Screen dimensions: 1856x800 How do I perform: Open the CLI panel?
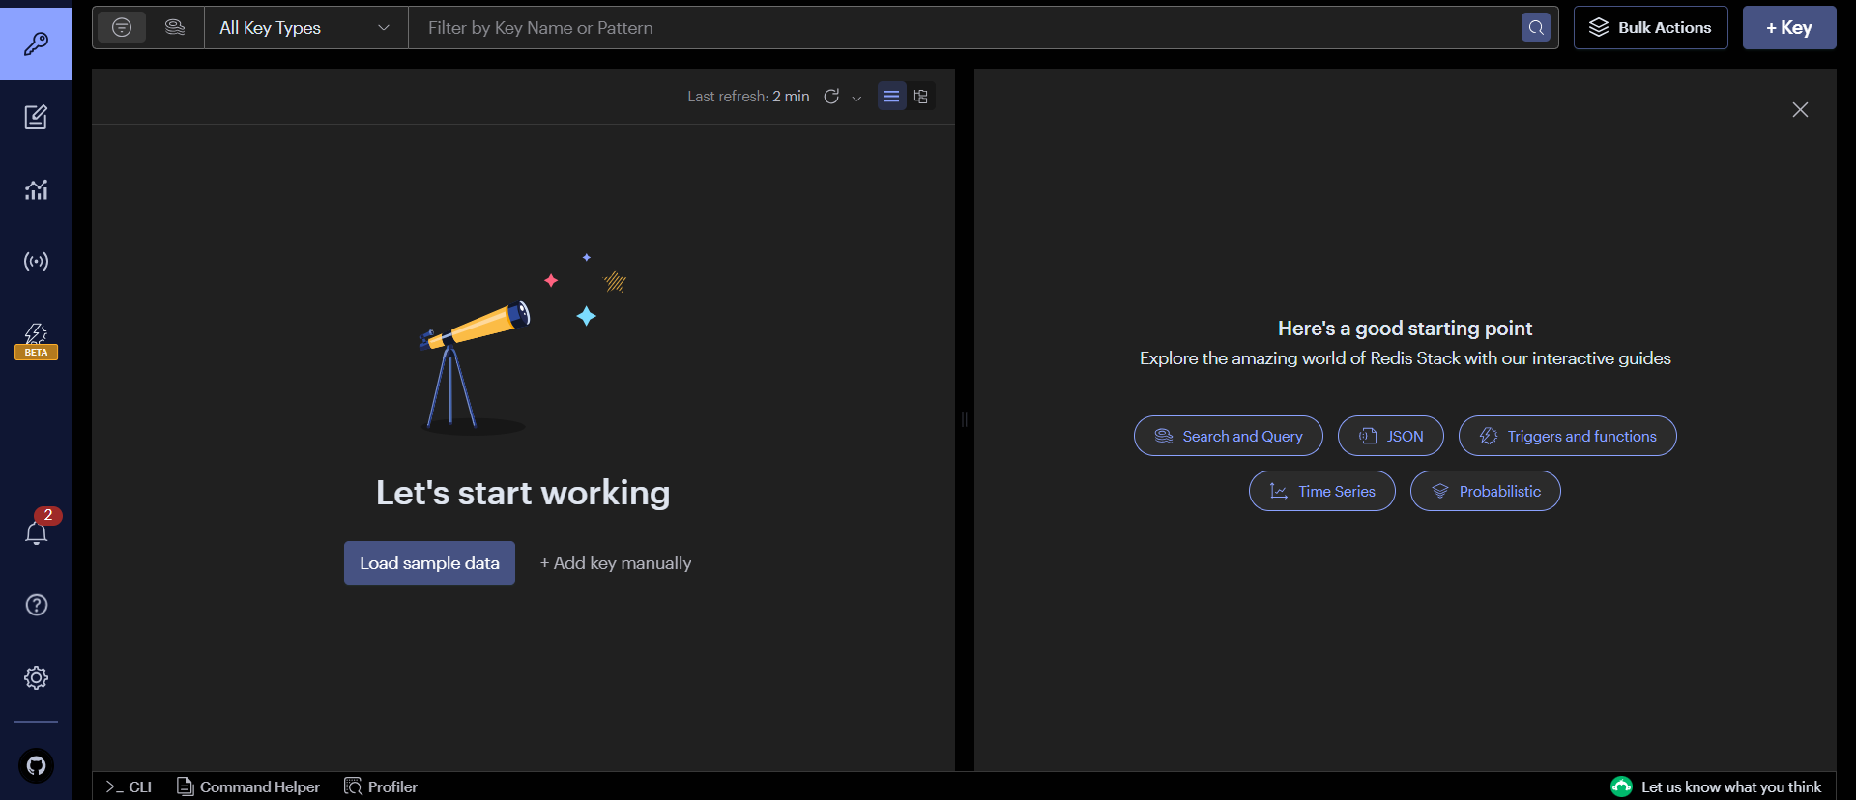[x=129, y=786]
